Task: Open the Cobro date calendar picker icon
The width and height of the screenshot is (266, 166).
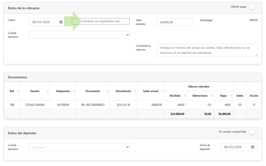Action: pos(61,22)
